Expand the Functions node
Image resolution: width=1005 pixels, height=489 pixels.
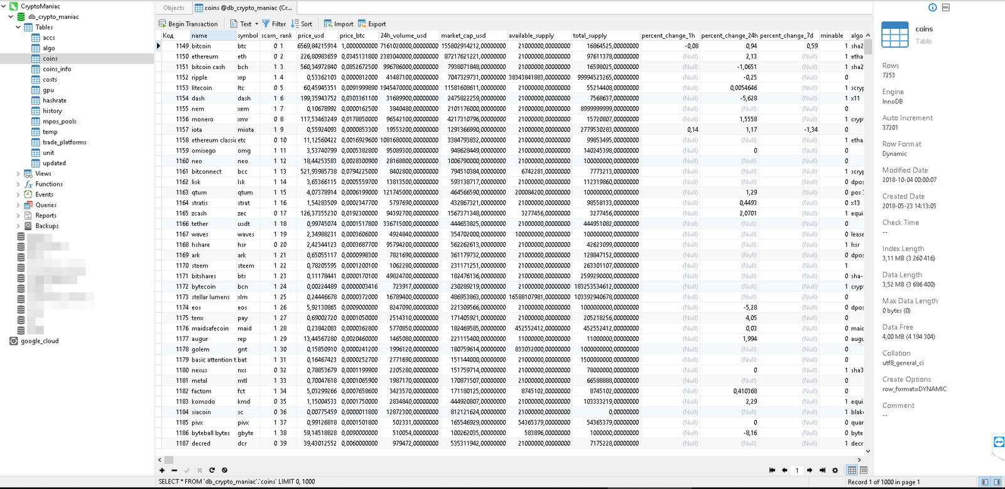click(x=18, y=184)
